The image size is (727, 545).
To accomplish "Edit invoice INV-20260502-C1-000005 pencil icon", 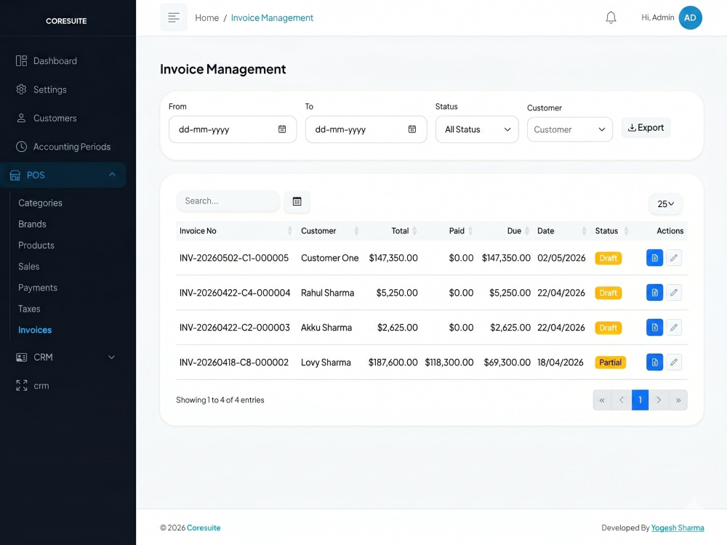I will [674, 258].
